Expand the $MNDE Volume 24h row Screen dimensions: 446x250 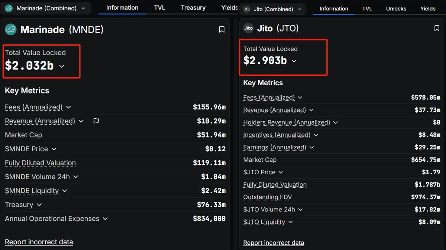pos(76,177)
